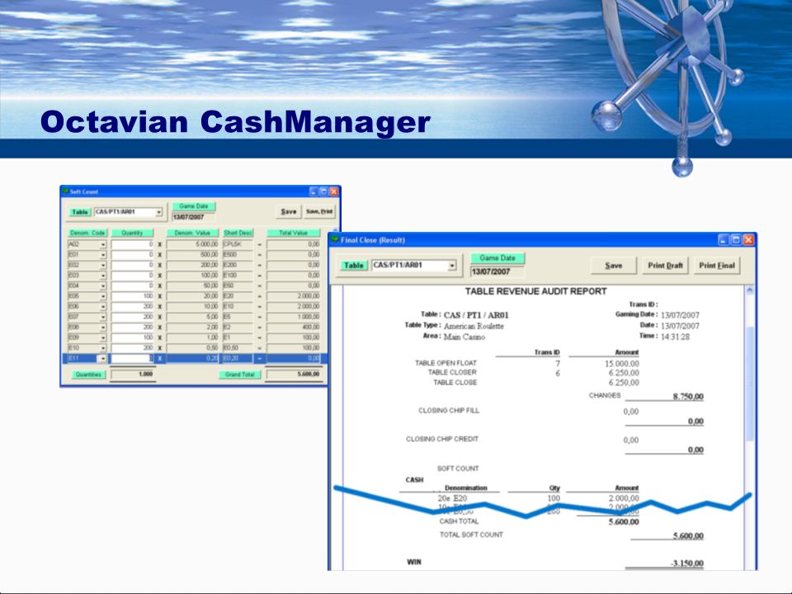Image resolution: width=792 pixels, height=594 pixels.
Task: Expand the A02 denomination code dropdown
Action: [103, 244]
